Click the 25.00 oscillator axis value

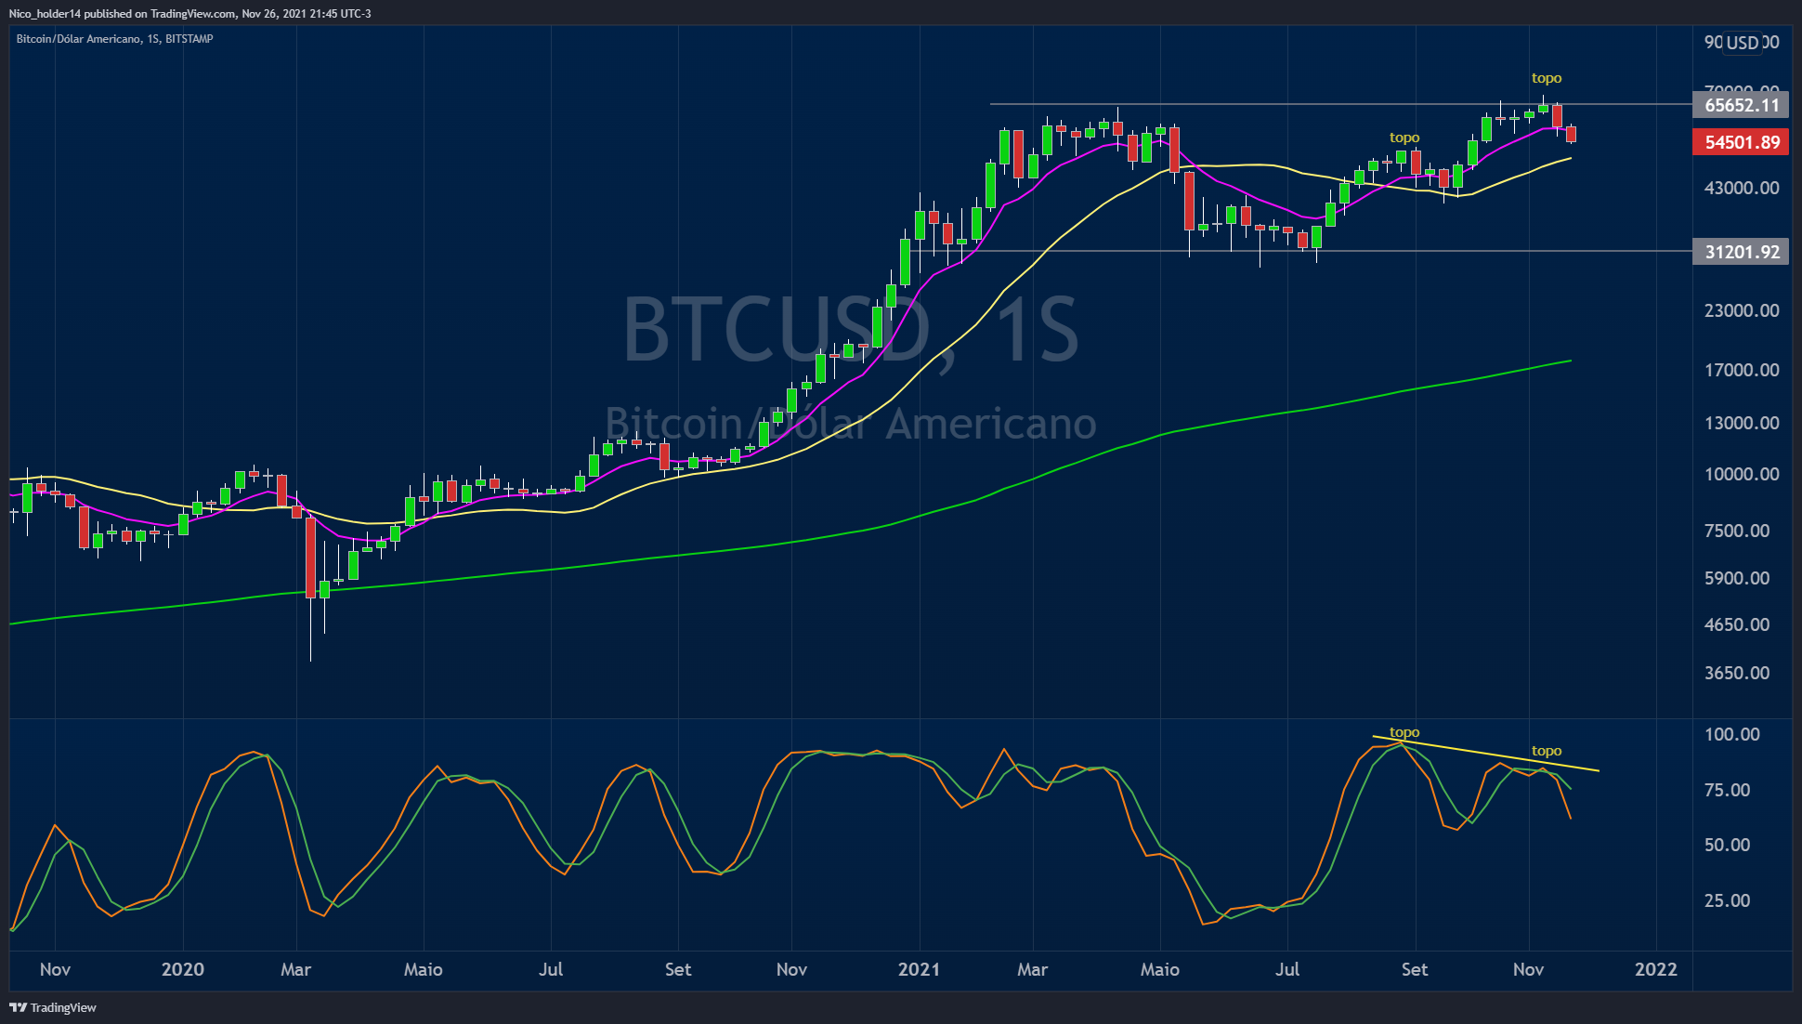tap(1728, 900)
